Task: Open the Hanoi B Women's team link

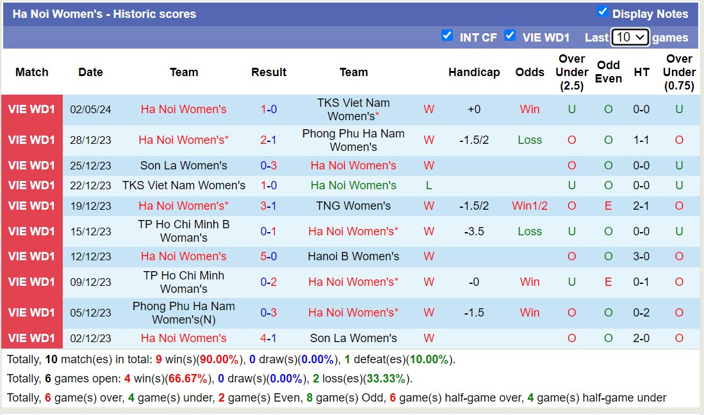Action: coord(353,256)
